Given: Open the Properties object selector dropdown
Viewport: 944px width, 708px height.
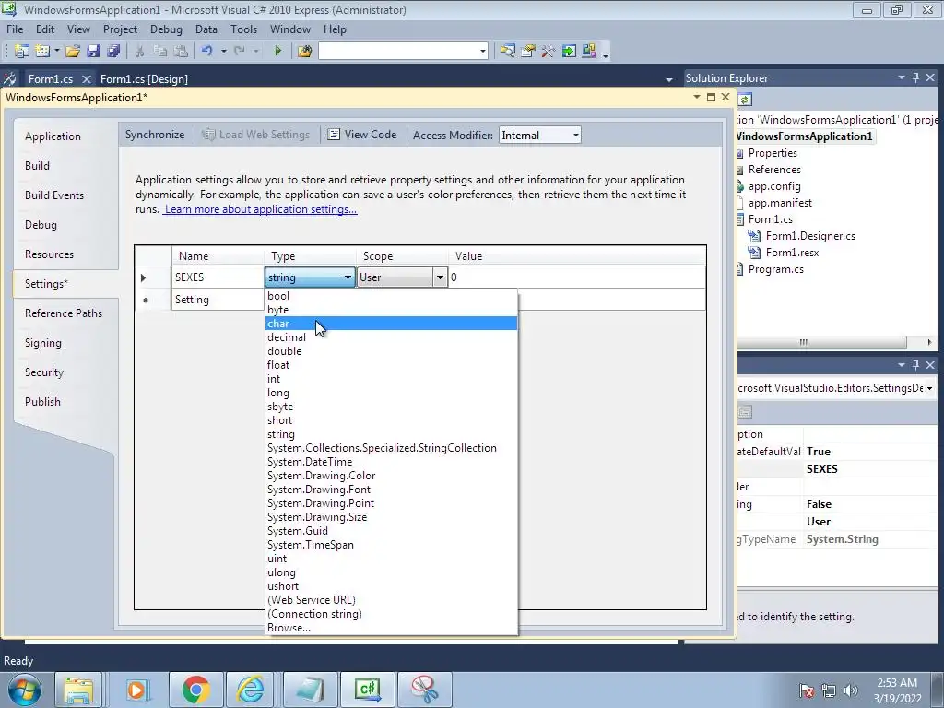Looking at the screenshot, I should [x=929, y=388].
